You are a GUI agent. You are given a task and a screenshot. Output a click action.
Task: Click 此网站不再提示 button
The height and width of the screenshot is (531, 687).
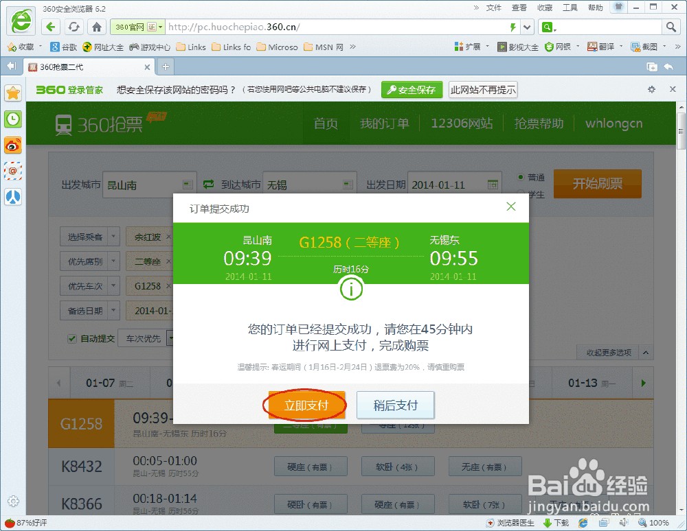coord(483,90)
